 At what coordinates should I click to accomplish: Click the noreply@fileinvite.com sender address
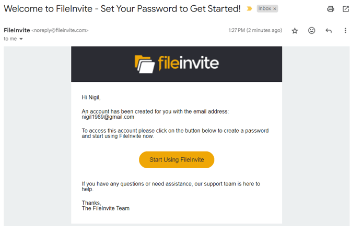point(60,31)
